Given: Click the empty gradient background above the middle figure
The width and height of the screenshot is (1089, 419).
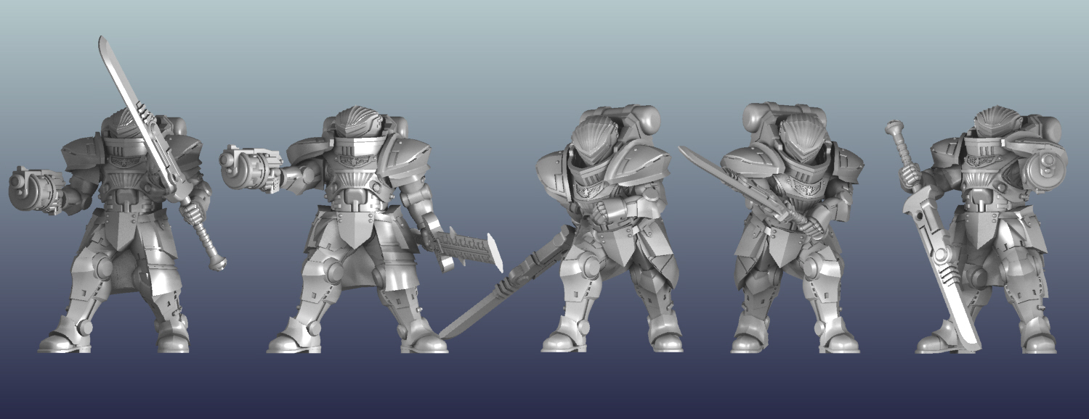Looking at the screenshot, I should pyautogui.click(x=603, y=51).
